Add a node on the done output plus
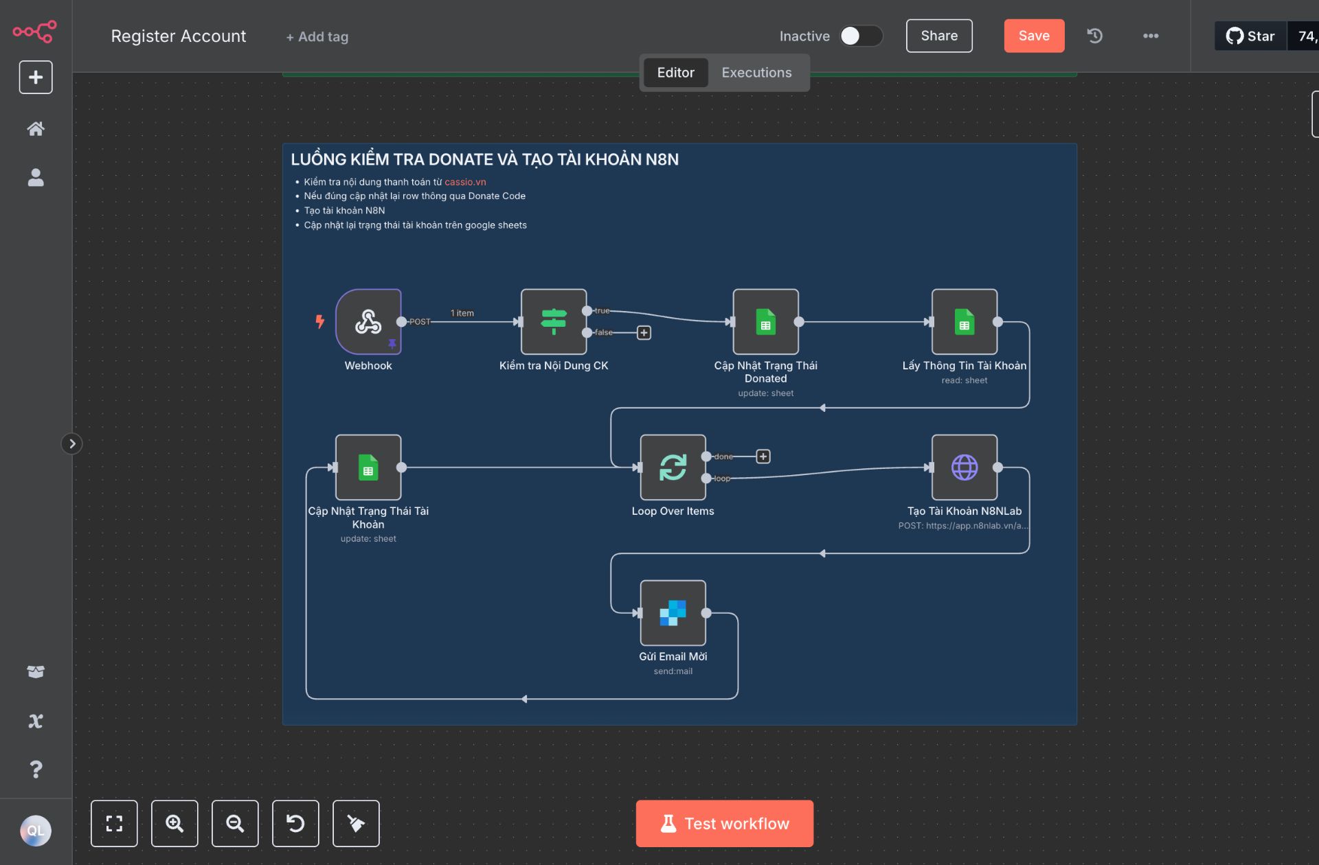1319x865 pixels. coord(763,456)
